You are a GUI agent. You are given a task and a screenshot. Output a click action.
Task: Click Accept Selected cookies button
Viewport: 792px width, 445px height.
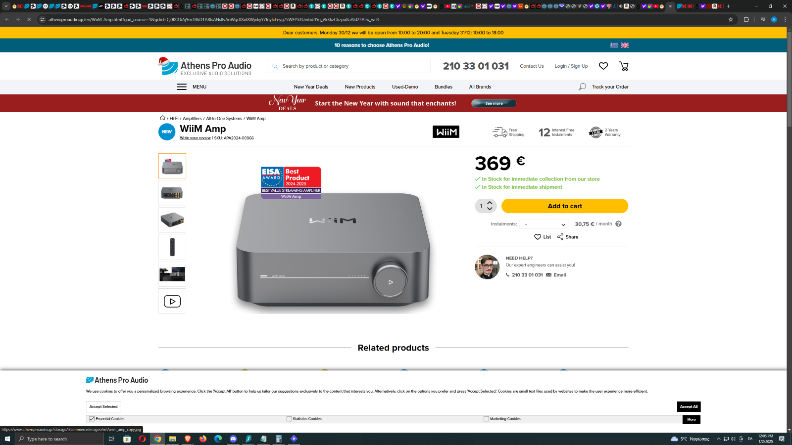[103, 406]
